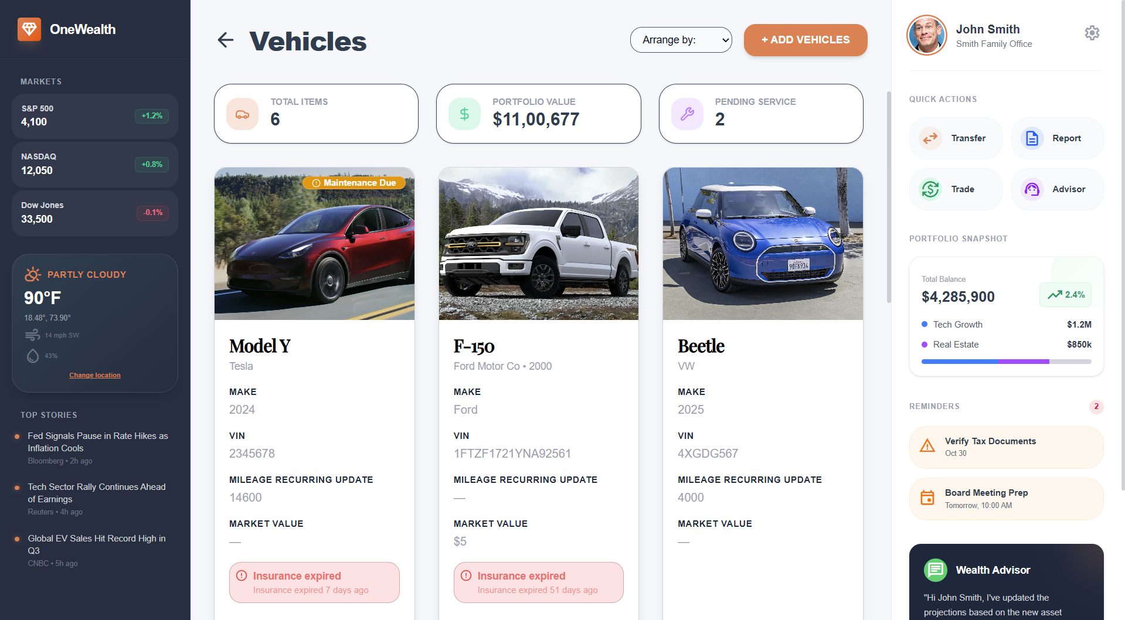The height and width of the screenshot is (620, 1125).
Task: Go back using the arrow next to Vehicles
Action: (226, 40)
